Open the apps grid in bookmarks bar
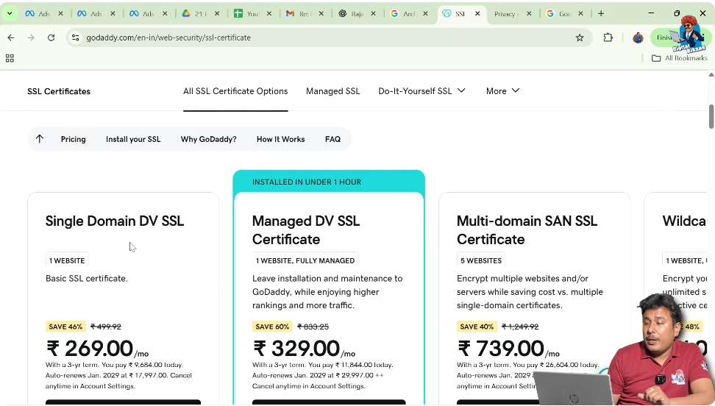The image size is (715, 406). (10, 58)
